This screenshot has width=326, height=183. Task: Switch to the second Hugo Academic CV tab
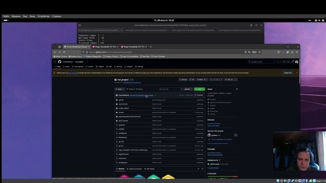coord(134,47)
